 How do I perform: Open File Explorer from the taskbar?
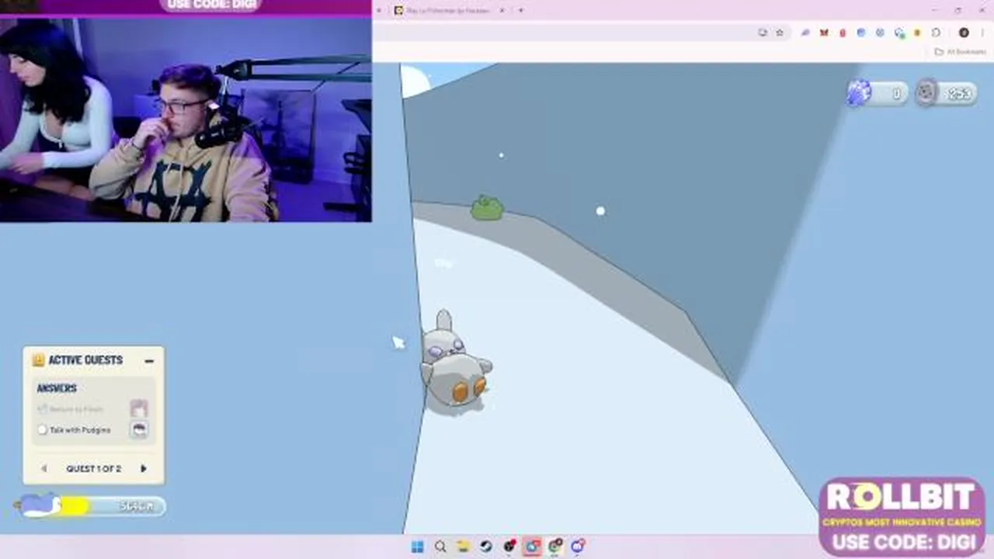click(463, 547)
